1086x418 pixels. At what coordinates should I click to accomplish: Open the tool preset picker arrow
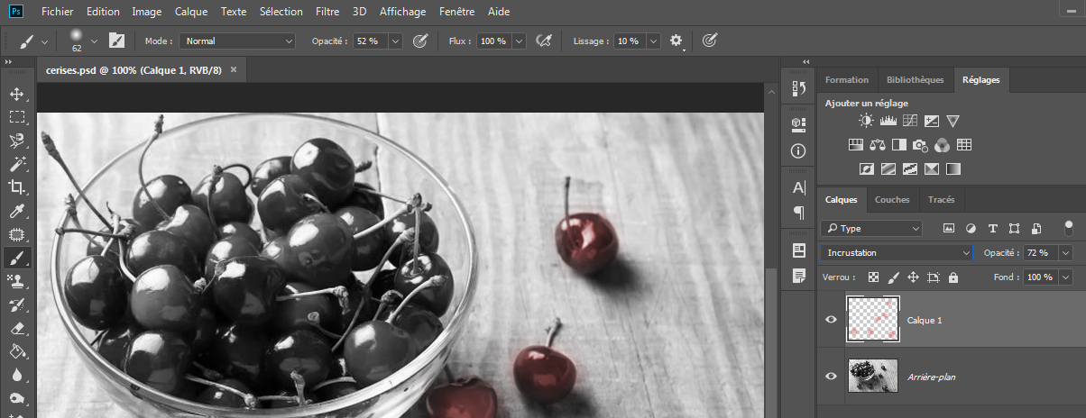tap(43, 41)
